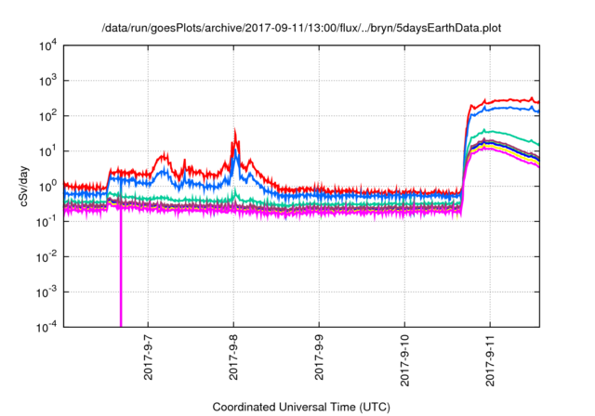The image size is (595, 416).
Task: Click the red line's tallest spike at 2017-9-8
Action: tap(235, 133)
